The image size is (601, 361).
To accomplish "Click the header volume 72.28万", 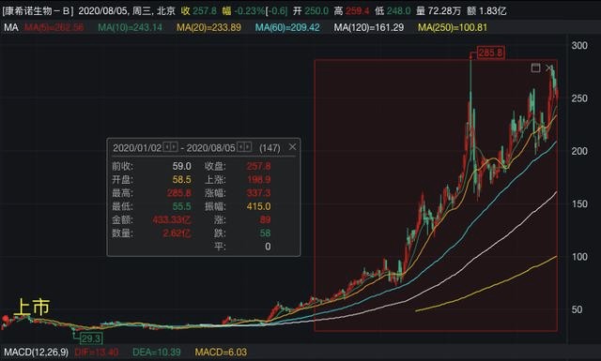I will pyautogui.click(x=444, y=10).
